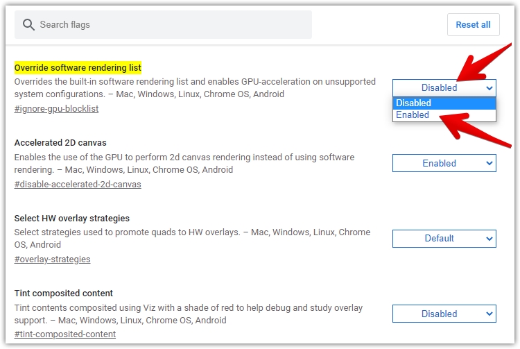Click the chevron arrow of Accelerated 2D canvas dropdown
The width and height of the screenshot is (520, 349).
489,163
